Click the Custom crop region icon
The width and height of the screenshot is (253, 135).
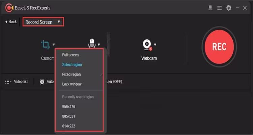point(46,45)
